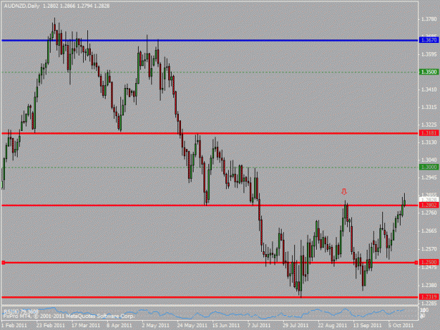The image size is (440, 330).
Task: Click the blue 1.3670 price tag
Action: 429,40
